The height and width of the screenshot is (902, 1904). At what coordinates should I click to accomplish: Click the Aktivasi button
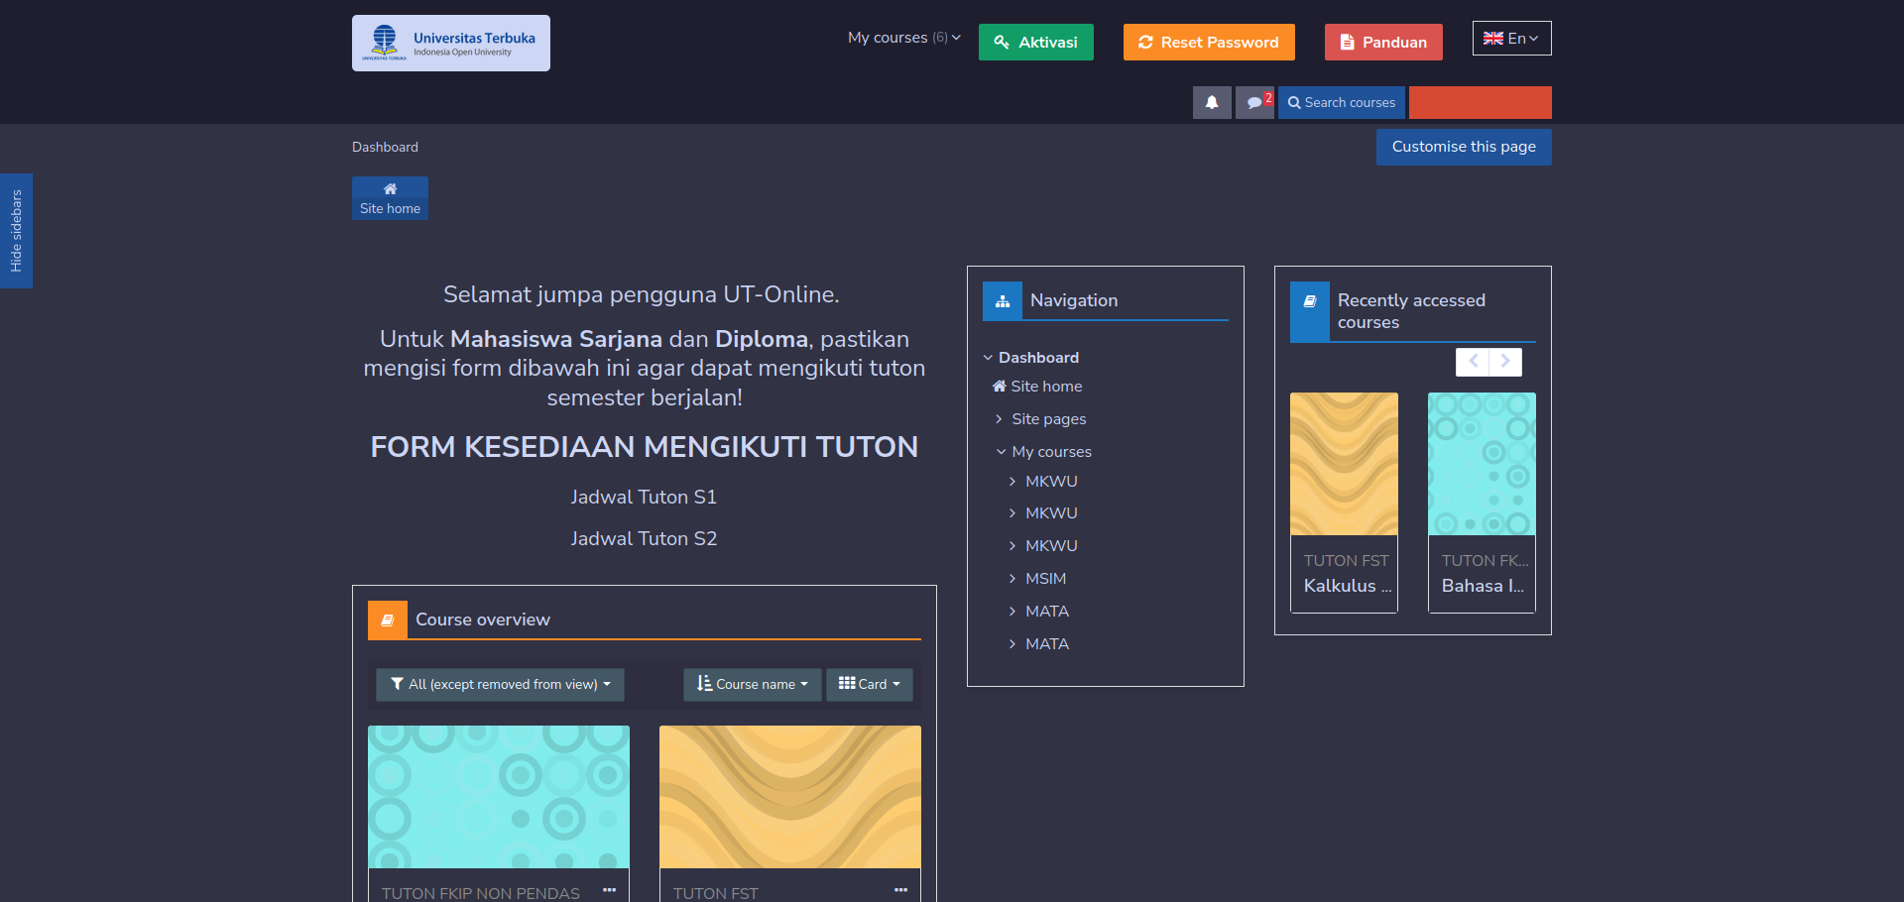click(1036, 43)
